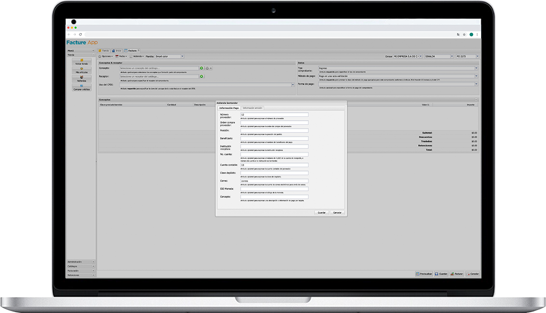Image resolution: width=546 pixels, height=313 pixels.
Task: Open Mis artículos from the sidebar
Action: pyautogui.click(x=81, y=70)
